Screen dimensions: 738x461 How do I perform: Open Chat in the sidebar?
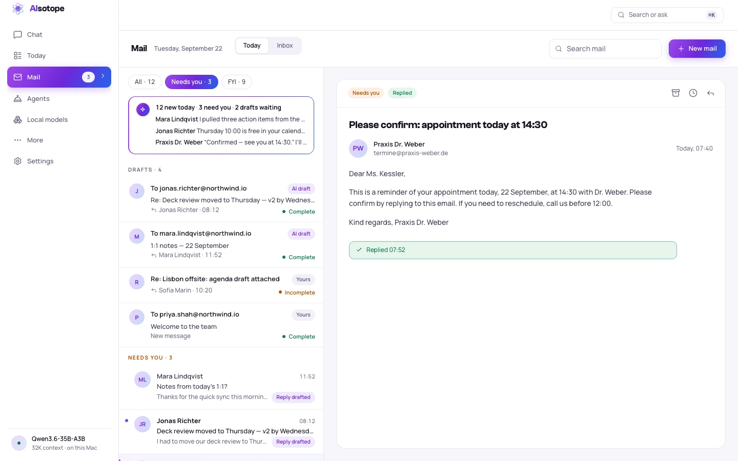point(59,34)
